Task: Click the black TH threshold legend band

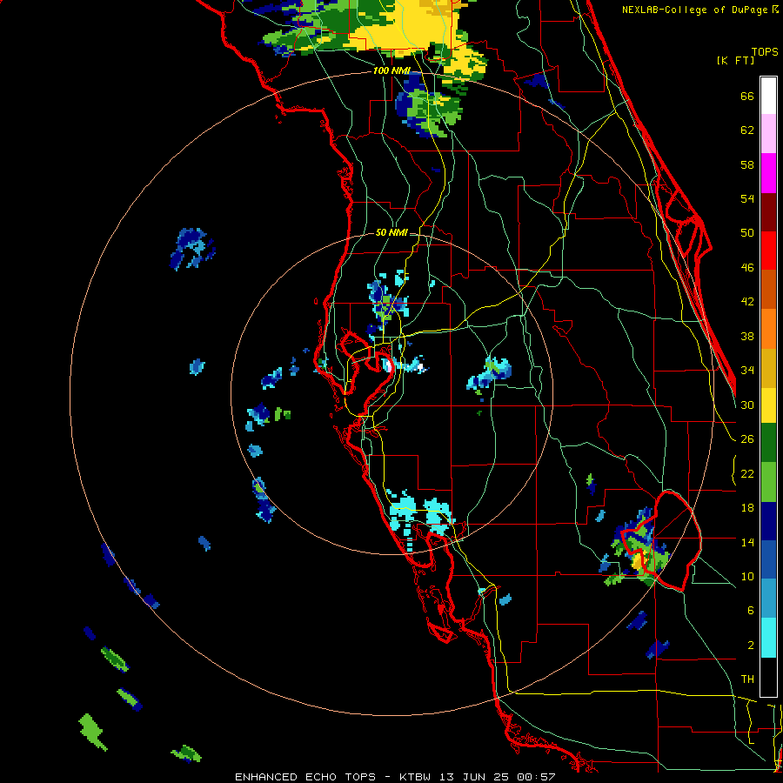Action: (768, 677)
